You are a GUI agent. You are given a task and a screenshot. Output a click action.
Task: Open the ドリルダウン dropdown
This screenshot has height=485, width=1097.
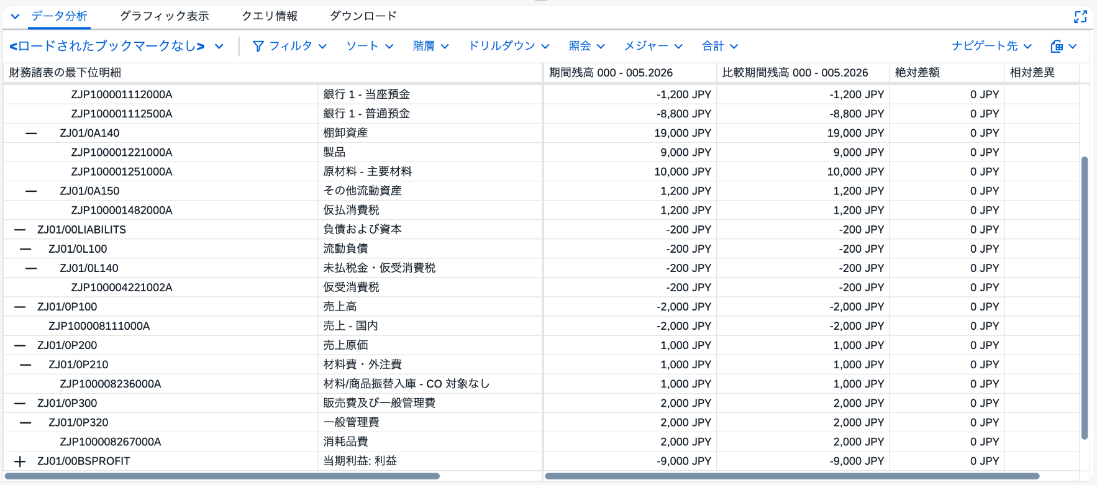tap(509, 46)
